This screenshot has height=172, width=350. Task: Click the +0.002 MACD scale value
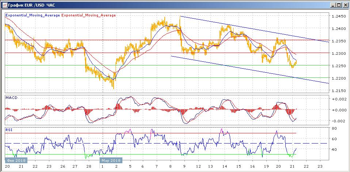pos(338,99)
